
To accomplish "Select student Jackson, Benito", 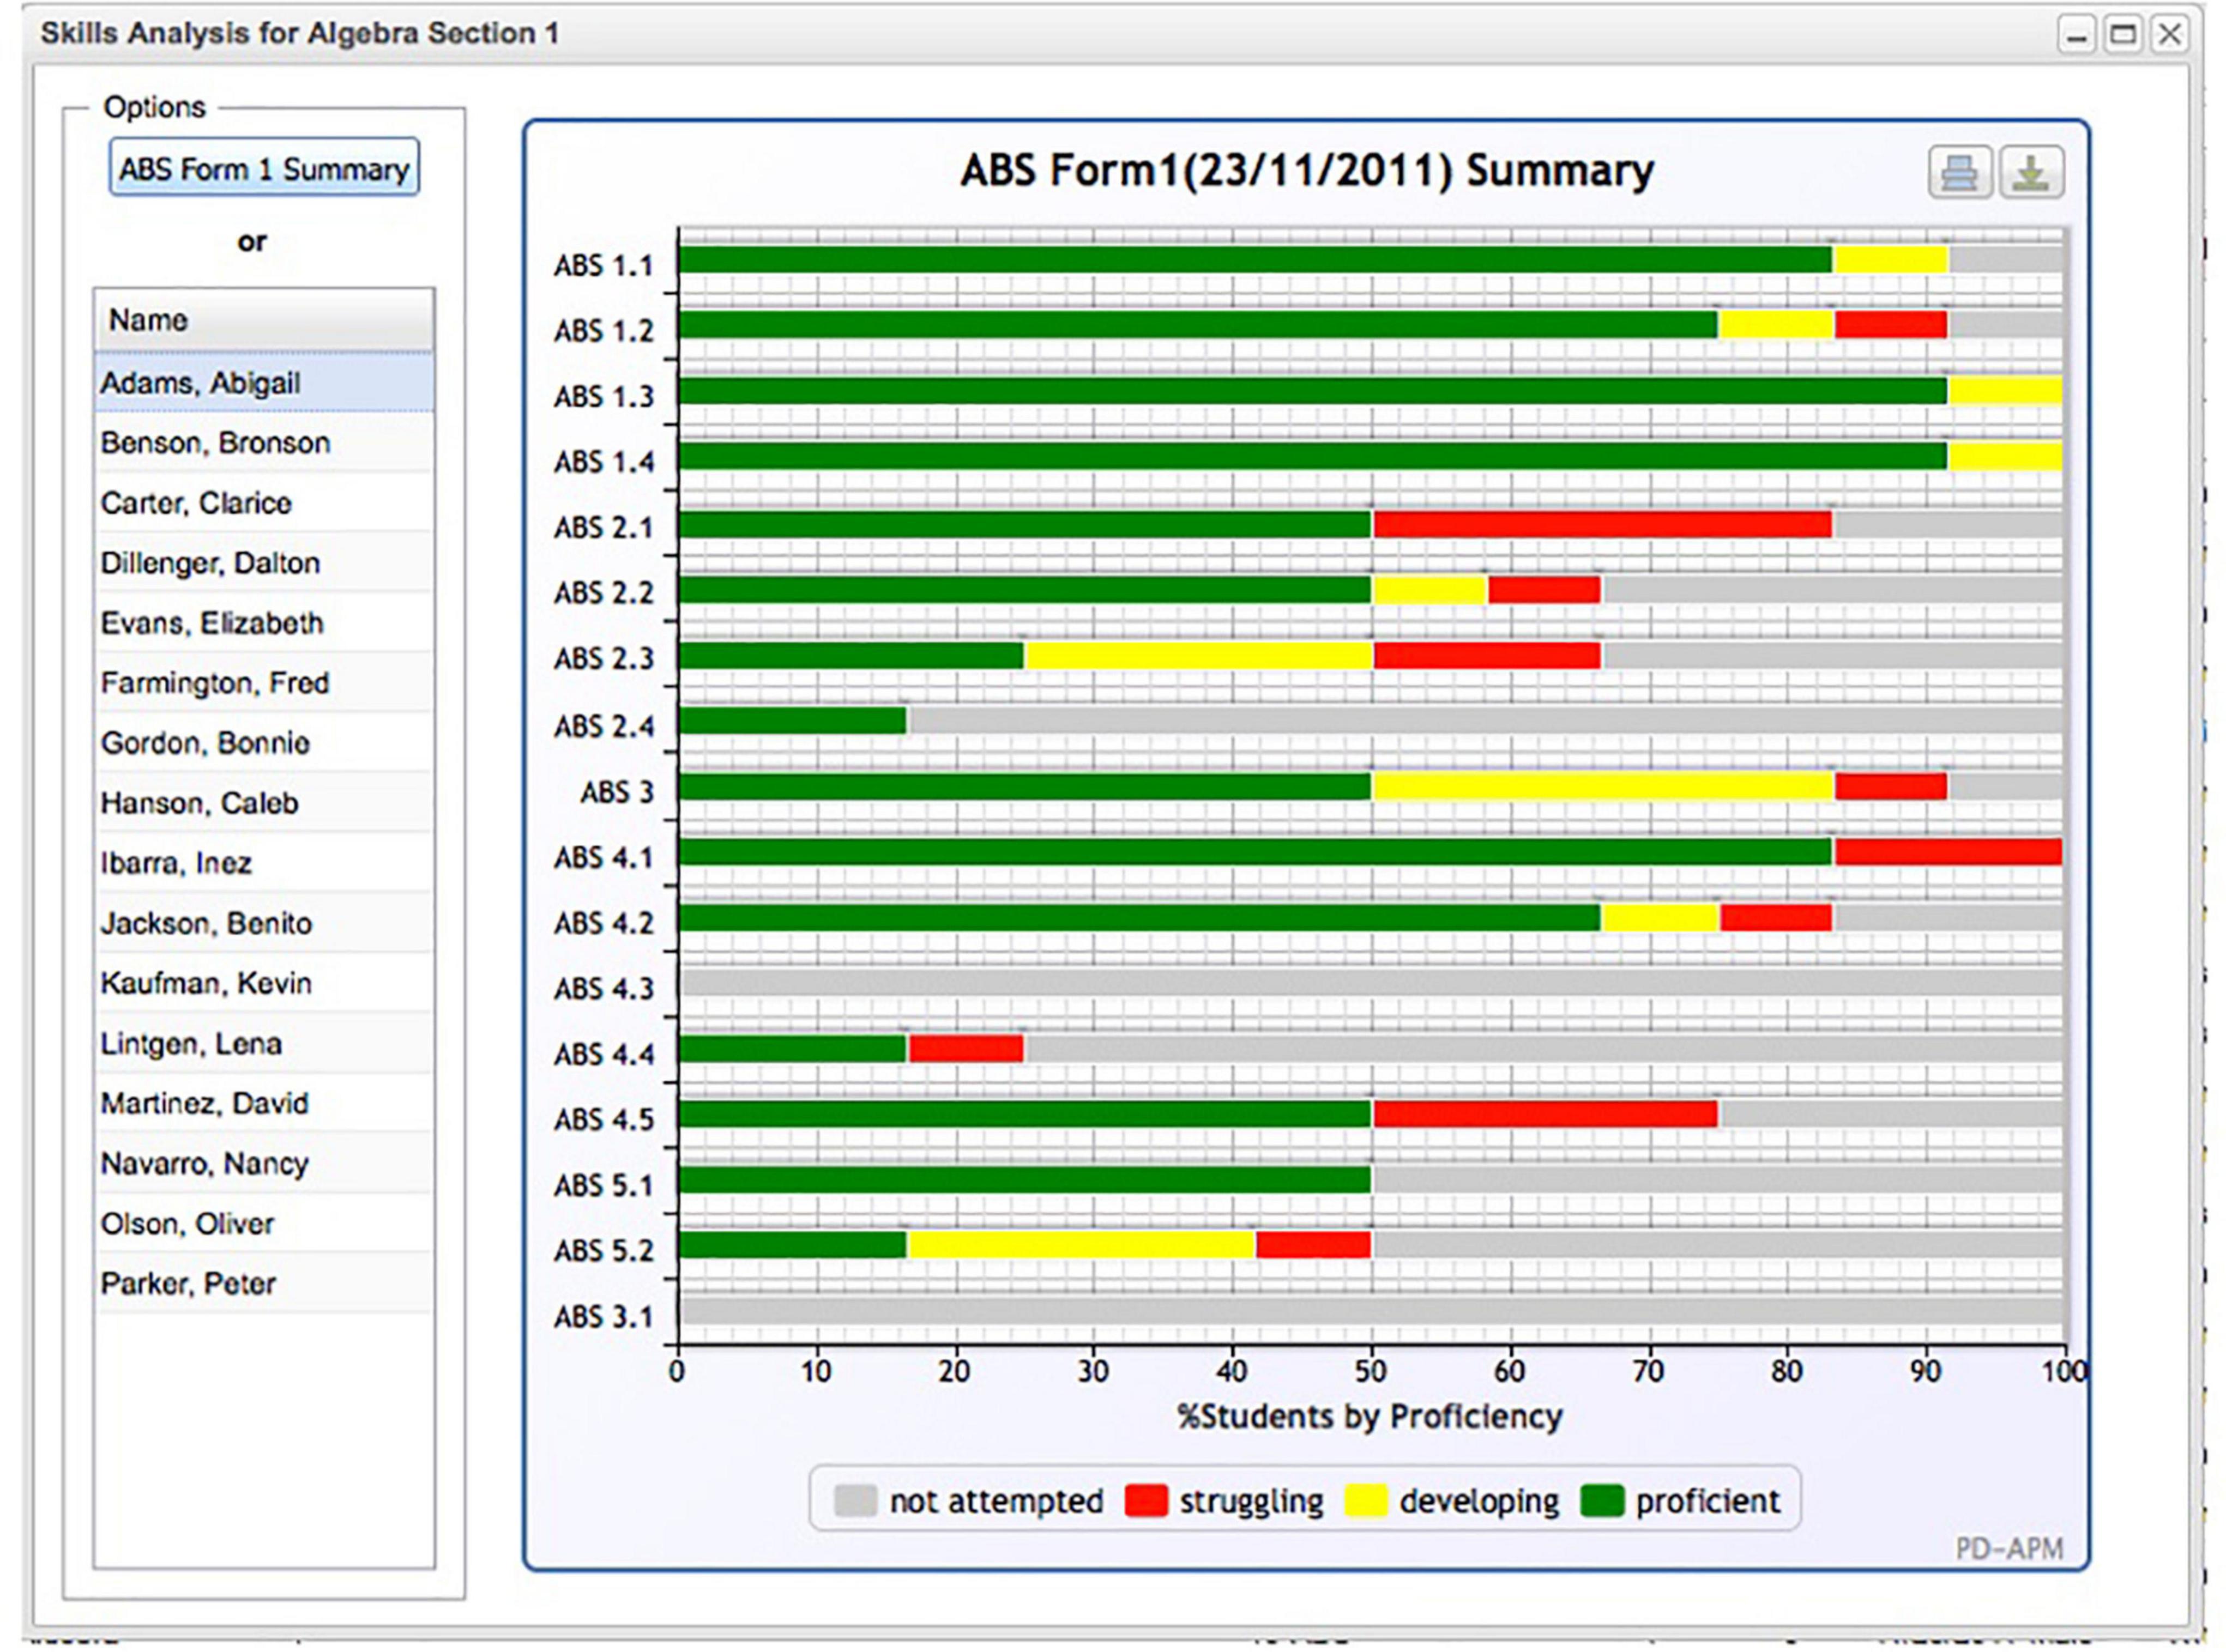I will pyautogui.click(x=264, y=922).
